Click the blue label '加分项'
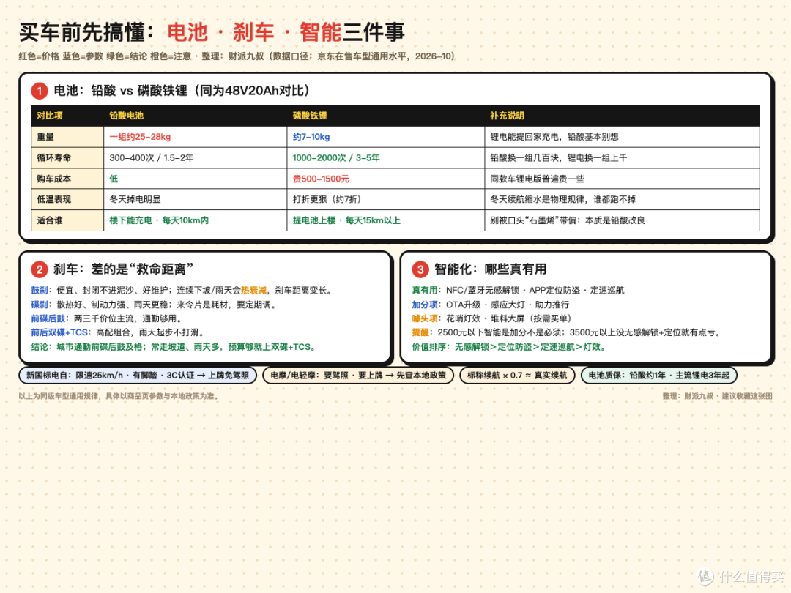791x593 pixels. [424, 305]
